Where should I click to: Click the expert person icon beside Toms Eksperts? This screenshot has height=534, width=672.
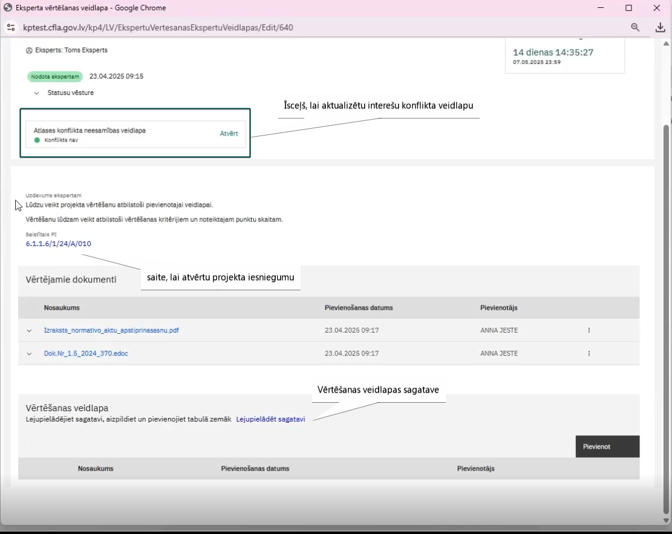29,51
